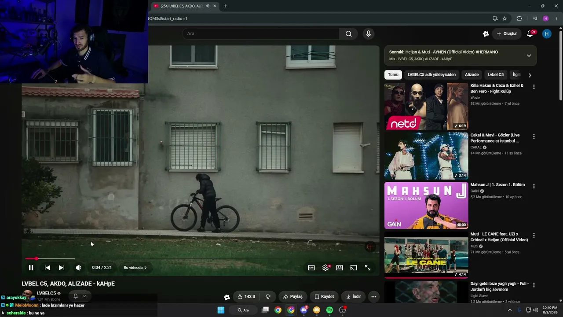This screenshot has height=317, width=563.
Task: Like the video with 143 B likes
Action: click(246, 297)
